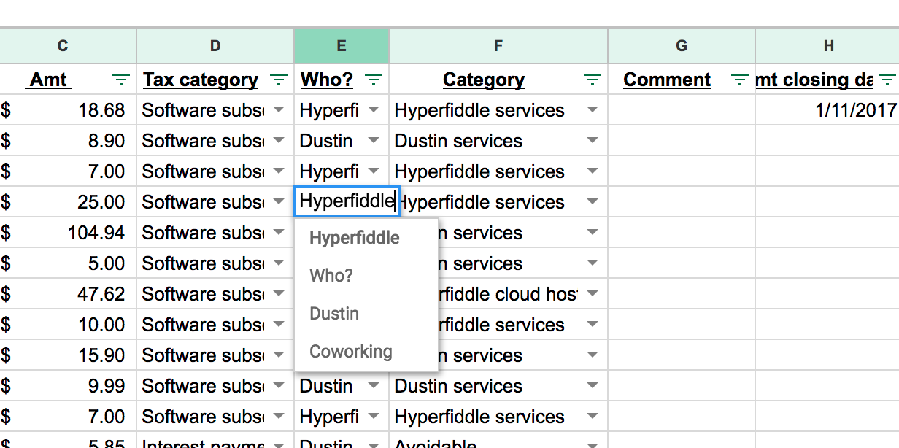Expand Tax category dropdown in the 104.94 row

[x=279, y=233]
